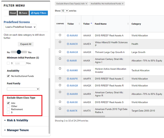Tick compare checkbox for AAATX row
164x138 pixels.
pyautogui.click(x=60, y=109)
